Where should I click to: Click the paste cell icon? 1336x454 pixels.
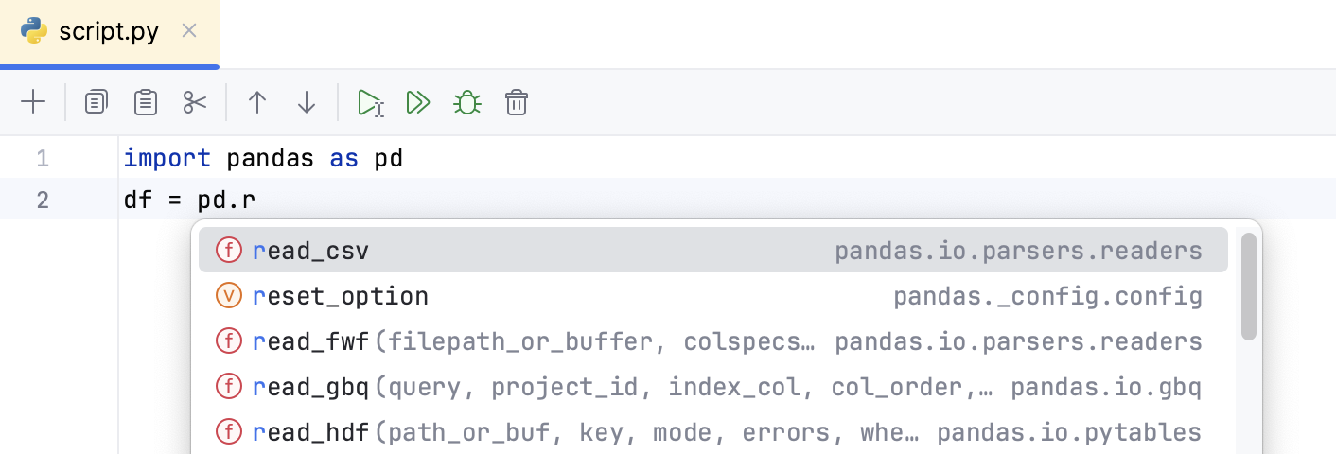145,102
